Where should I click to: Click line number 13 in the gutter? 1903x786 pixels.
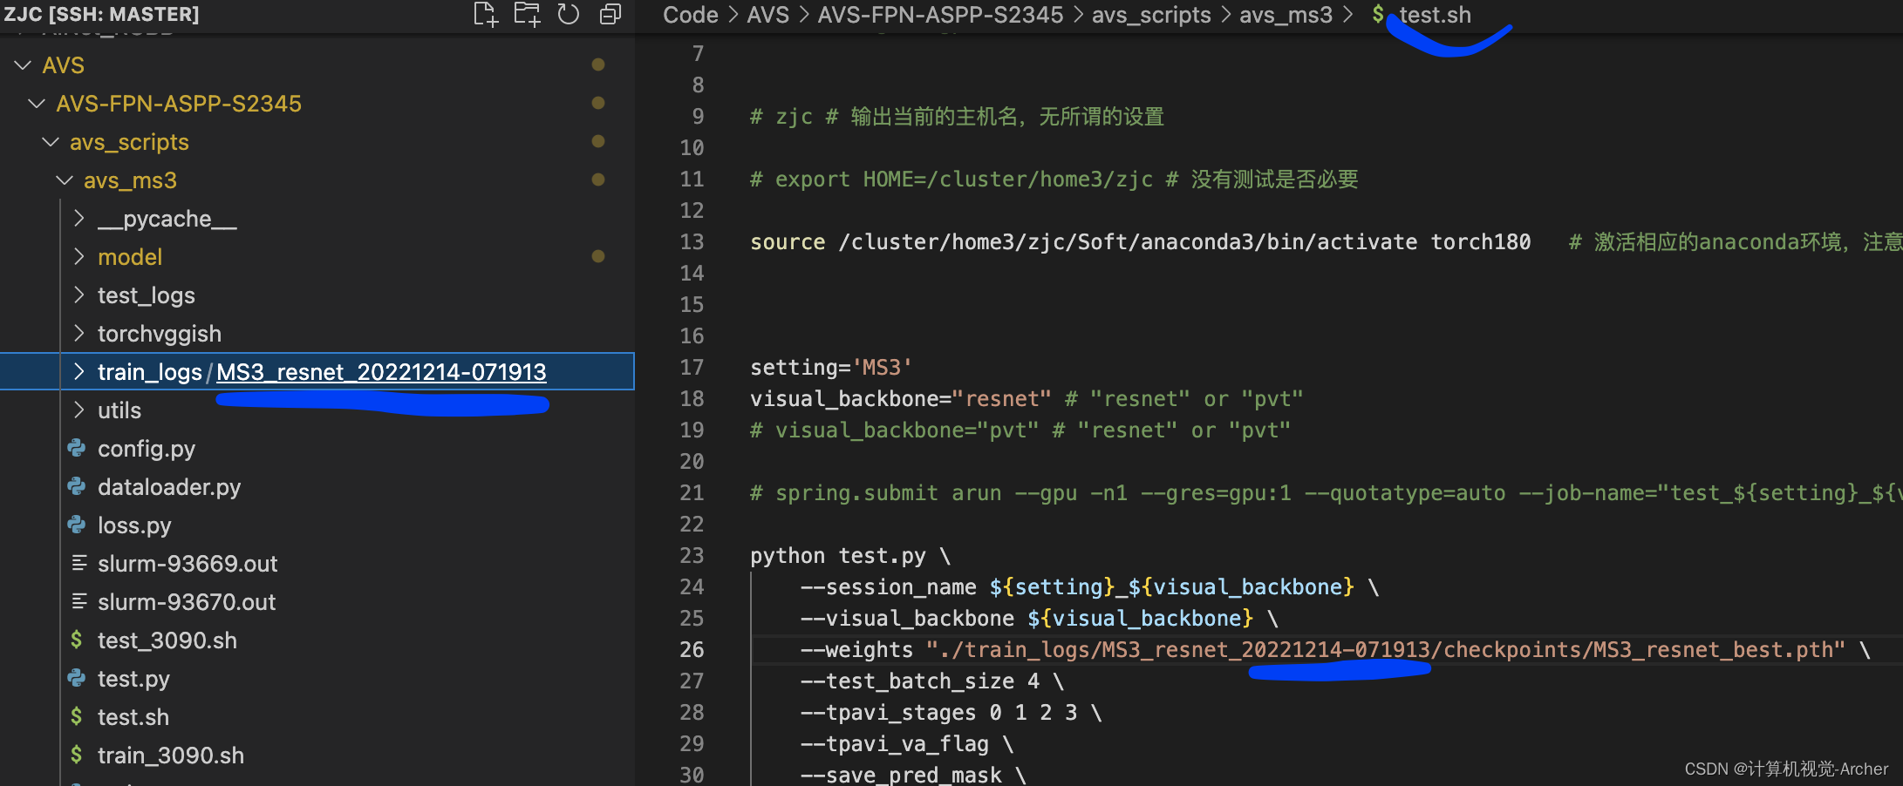click(x=692, y=241)
